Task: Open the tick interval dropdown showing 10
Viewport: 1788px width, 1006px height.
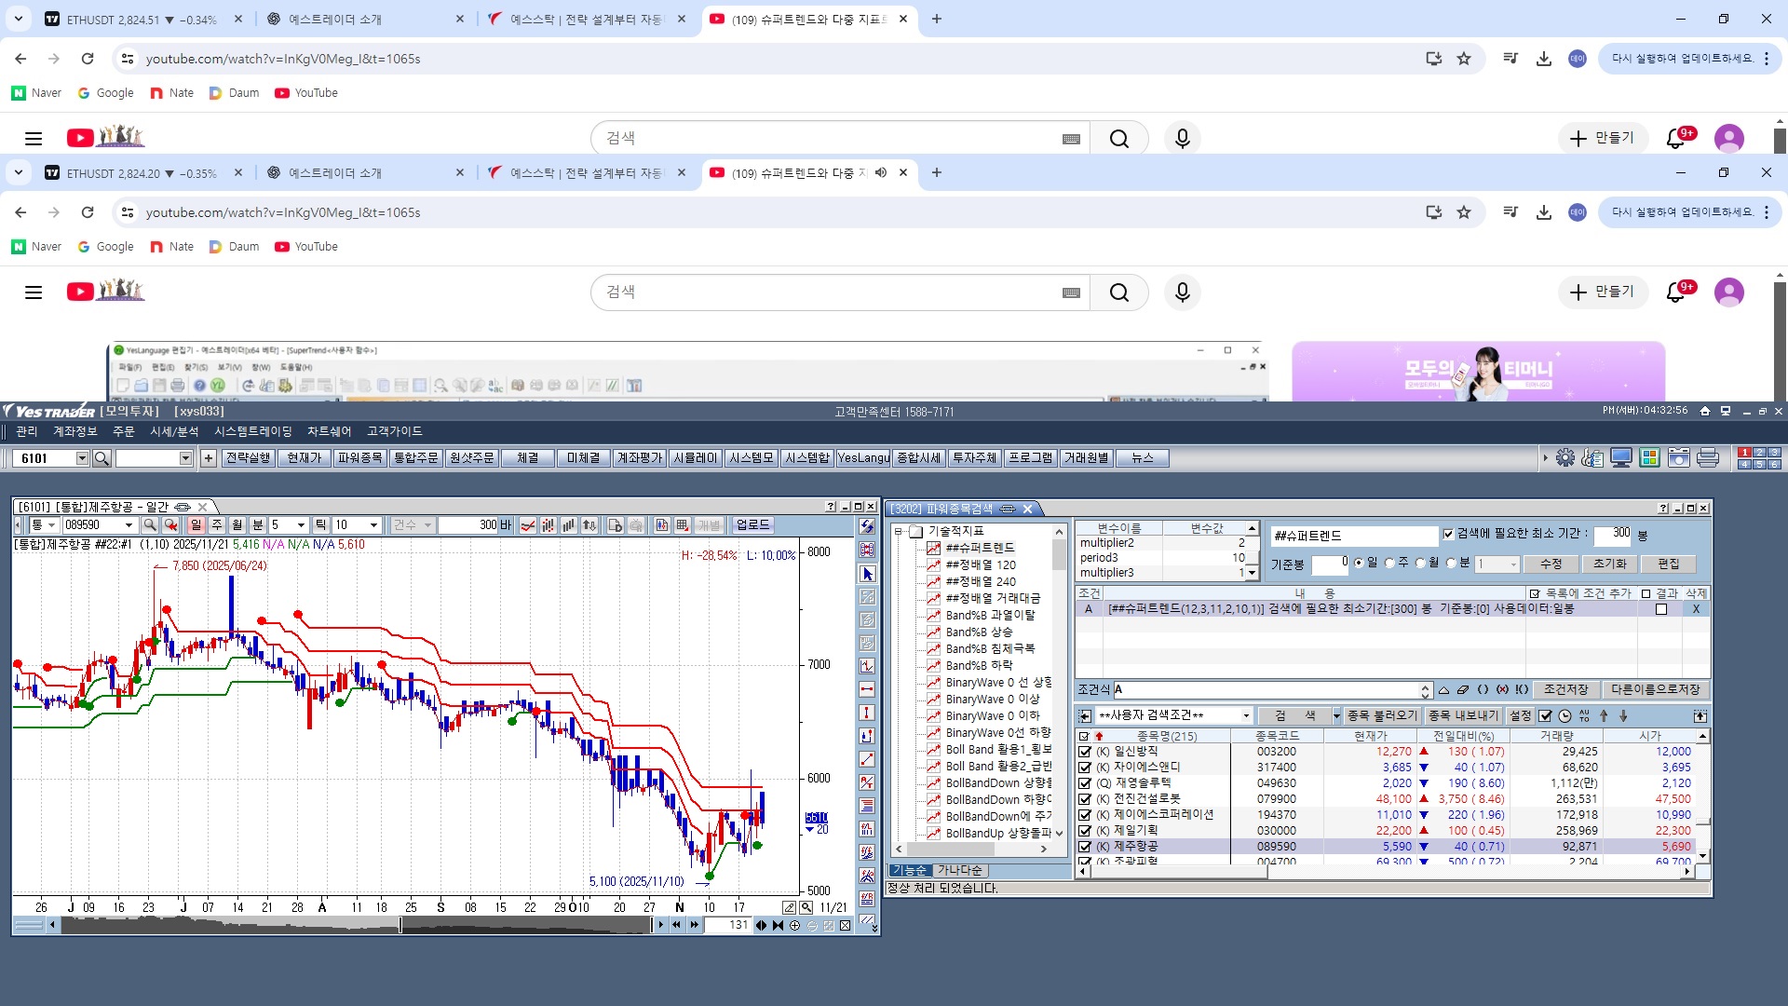Action: point(373,525)
